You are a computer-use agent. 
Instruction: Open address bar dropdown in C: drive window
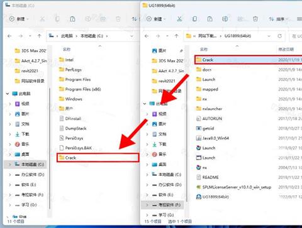pyautogui.click(x=131, y=36)
